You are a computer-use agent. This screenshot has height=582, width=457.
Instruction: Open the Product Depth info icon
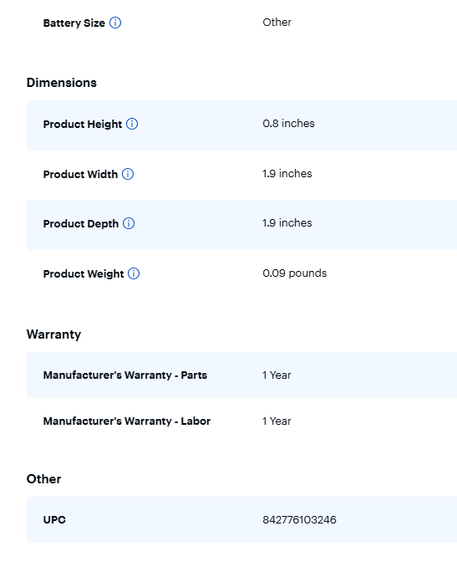tap(129, 223)
